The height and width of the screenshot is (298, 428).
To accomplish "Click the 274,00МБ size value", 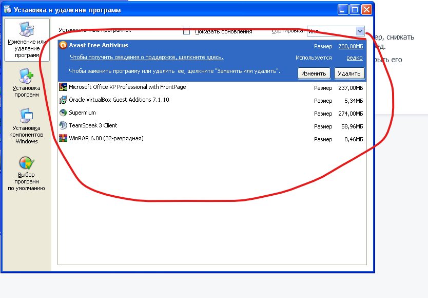I will [351, 114].
